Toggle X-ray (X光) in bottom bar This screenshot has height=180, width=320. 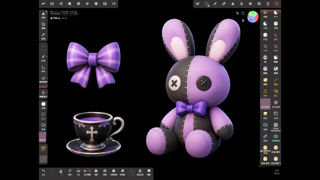point(78,172)
